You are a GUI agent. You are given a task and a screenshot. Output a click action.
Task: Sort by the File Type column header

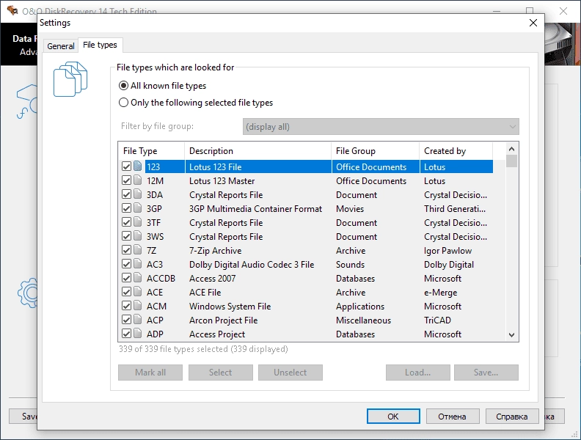click(151, 151)
